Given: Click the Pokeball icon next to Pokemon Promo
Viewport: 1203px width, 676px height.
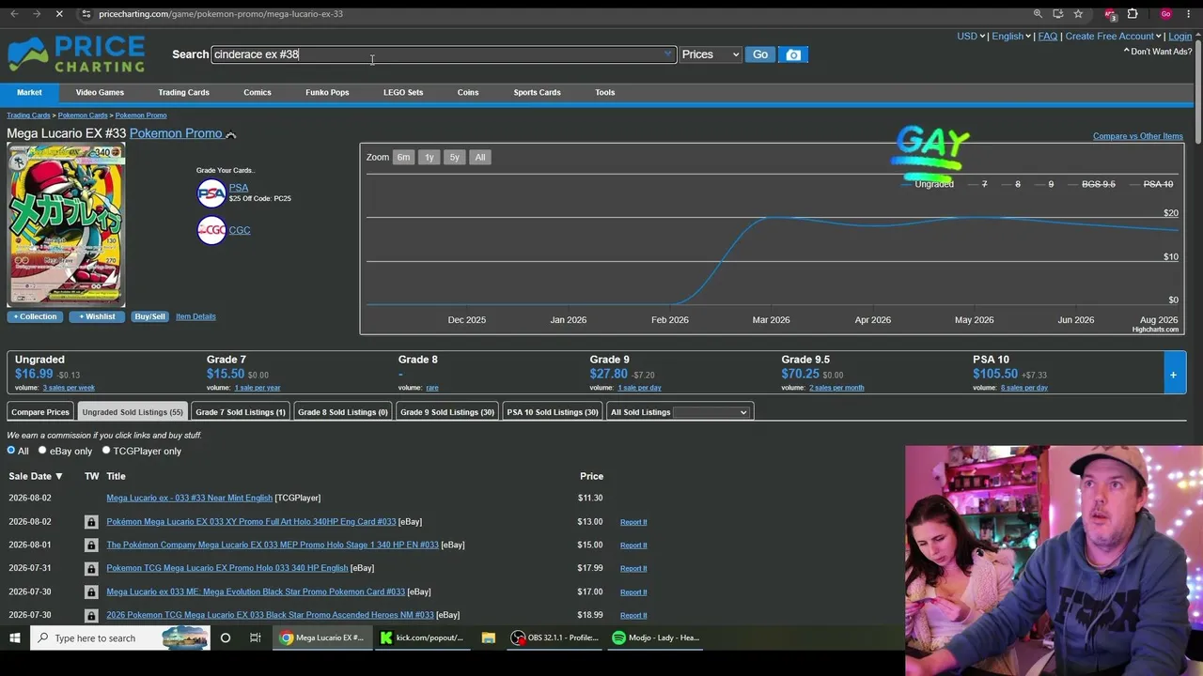Looking at the screenshot, I should [230, 134].
